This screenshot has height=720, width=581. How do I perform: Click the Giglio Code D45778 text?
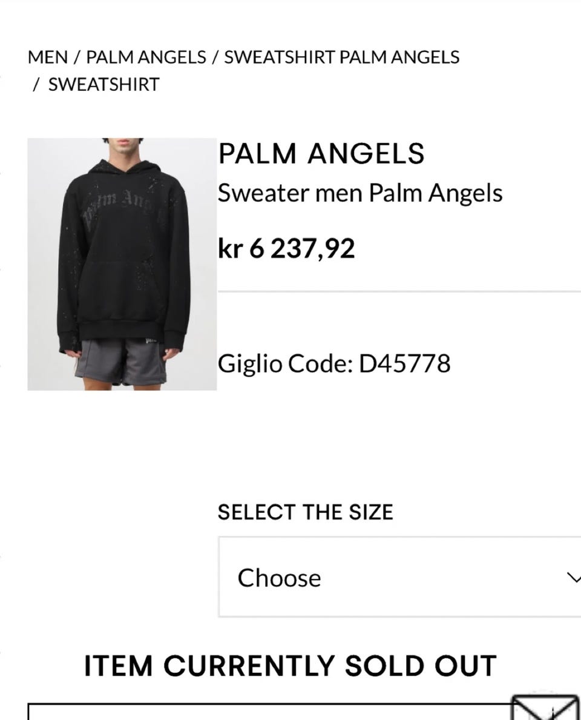334,364
